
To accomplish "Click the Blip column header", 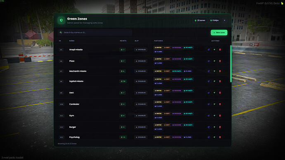I will point(137,41).
